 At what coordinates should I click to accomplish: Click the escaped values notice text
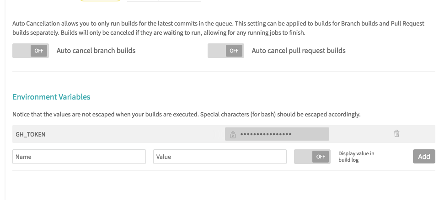pos(187,115)
